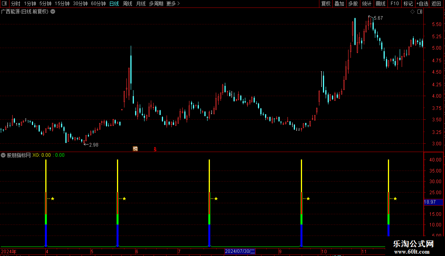Click the 复权 button

(x=326, y=4)
